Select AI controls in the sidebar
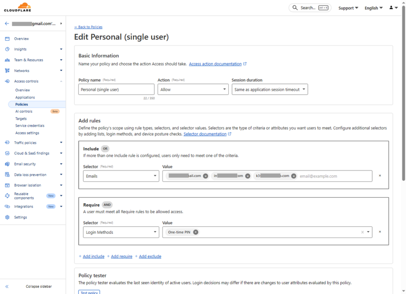Screen dimensions: 406x294 coord(24,111)
